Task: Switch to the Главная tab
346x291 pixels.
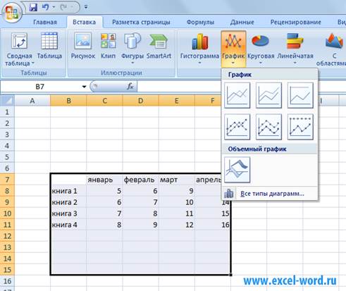Action: (x=45, y=22)
